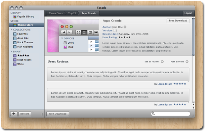Click second review's Lorem Ipsum author link
Image resolution: width=207 pixels, height=133 pixels.
tap(165, 105)
